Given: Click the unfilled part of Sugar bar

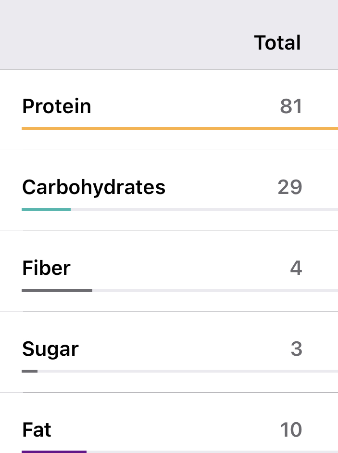Looking at the screenshot, I should (x=188, y=371).
